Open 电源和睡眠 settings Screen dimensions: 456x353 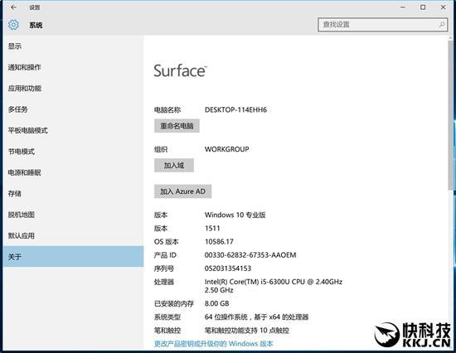tap(73, 172)
